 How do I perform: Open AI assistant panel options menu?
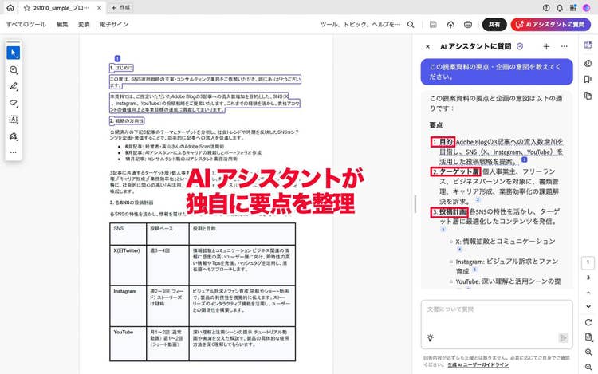pos(564,47)
